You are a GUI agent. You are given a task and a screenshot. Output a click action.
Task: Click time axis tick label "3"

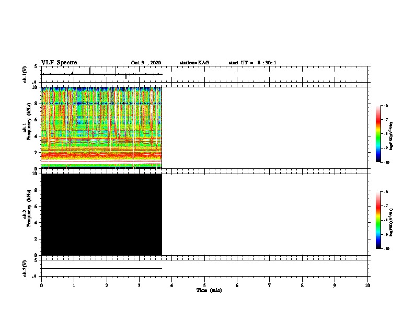coord(139,285)
